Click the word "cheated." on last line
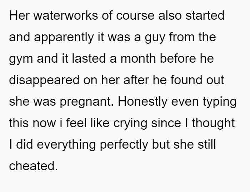 click(x=33, y=165)
